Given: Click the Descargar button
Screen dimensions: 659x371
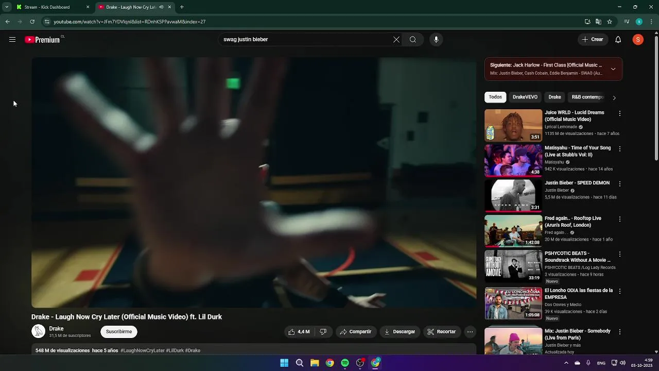Looking at the screenshot, I should 400,332.
